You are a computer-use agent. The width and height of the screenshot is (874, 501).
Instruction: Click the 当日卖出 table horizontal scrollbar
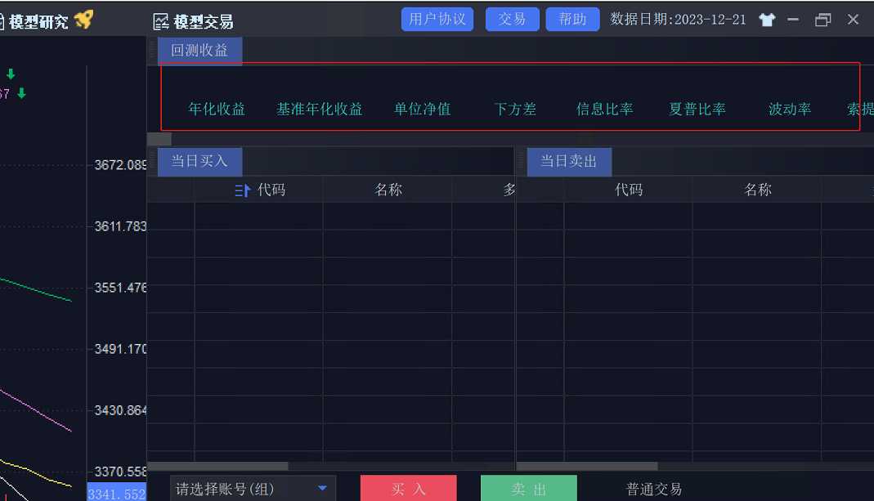point(588,466)
